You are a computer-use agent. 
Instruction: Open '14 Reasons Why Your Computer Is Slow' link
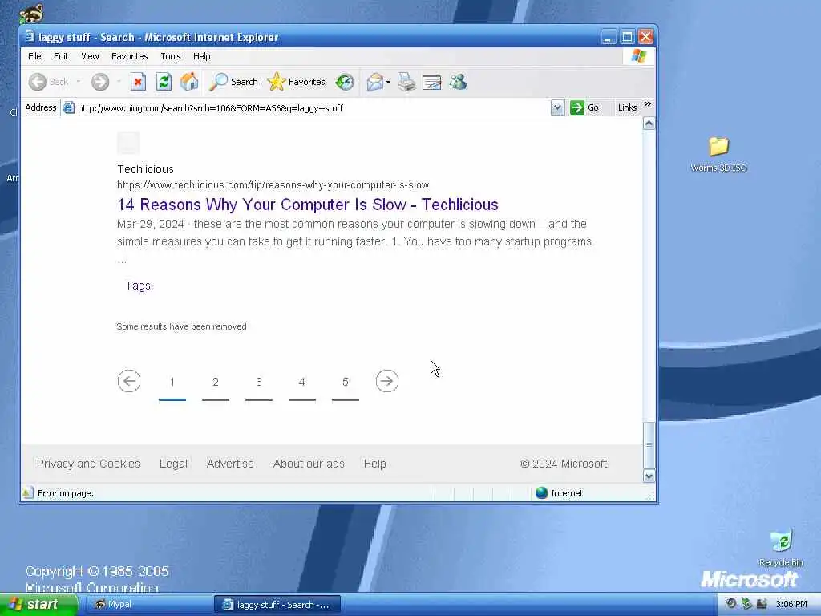[x=307, y=205]
